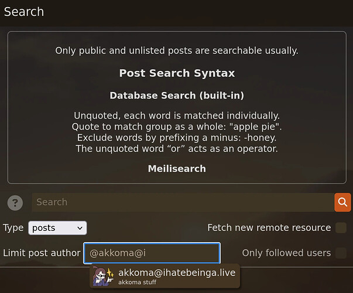Click the Type label beside the dropdown
The image size is (353, 293).
(x=13, y=228)
